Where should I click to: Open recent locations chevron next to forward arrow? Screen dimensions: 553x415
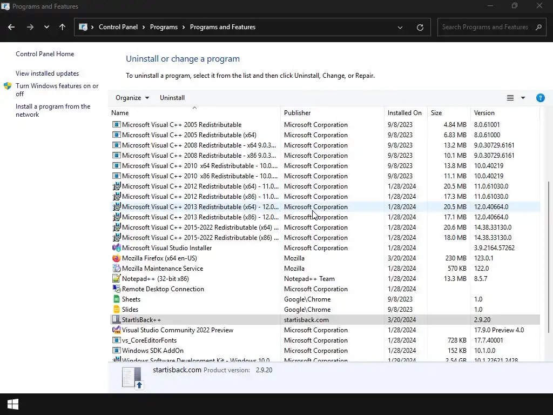click(x=46, y=27)
